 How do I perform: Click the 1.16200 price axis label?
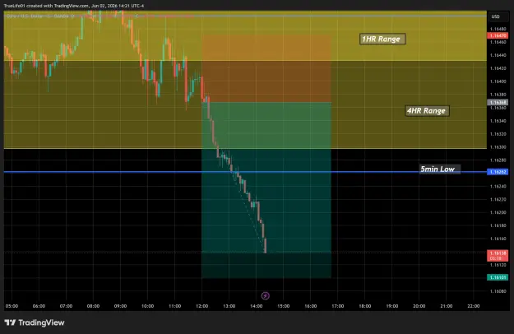coord(498,212)
